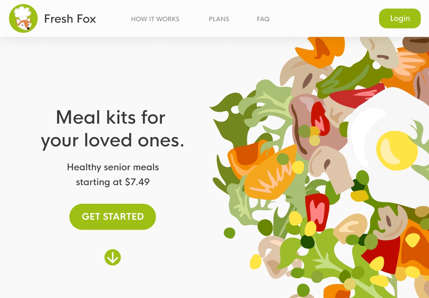429x298 pixels.
Task: Click the green down-arrow circle icon
Action: [x=112, y=257]
